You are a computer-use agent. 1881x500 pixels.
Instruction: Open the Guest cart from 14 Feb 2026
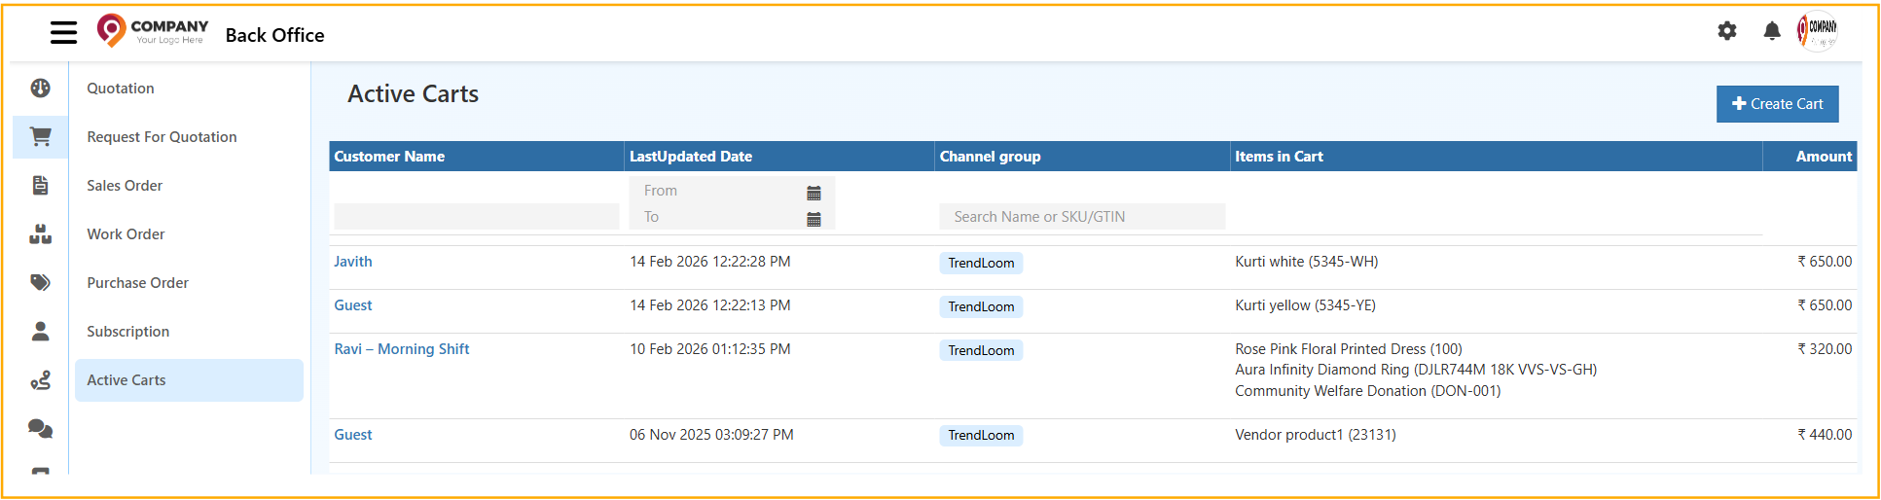[x=352, y=305]
